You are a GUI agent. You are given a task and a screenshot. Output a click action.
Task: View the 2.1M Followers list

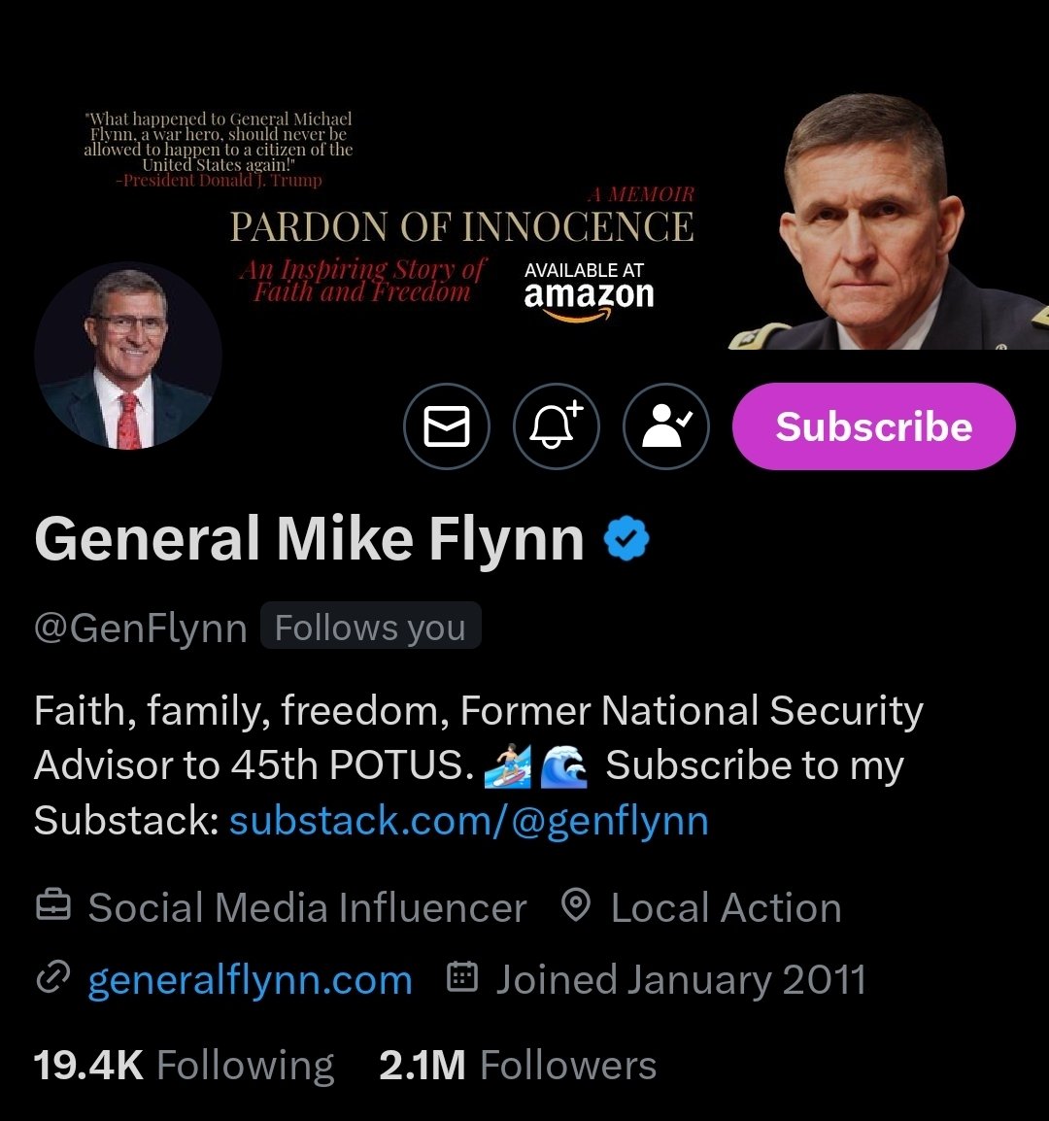tap(518, 1066)
